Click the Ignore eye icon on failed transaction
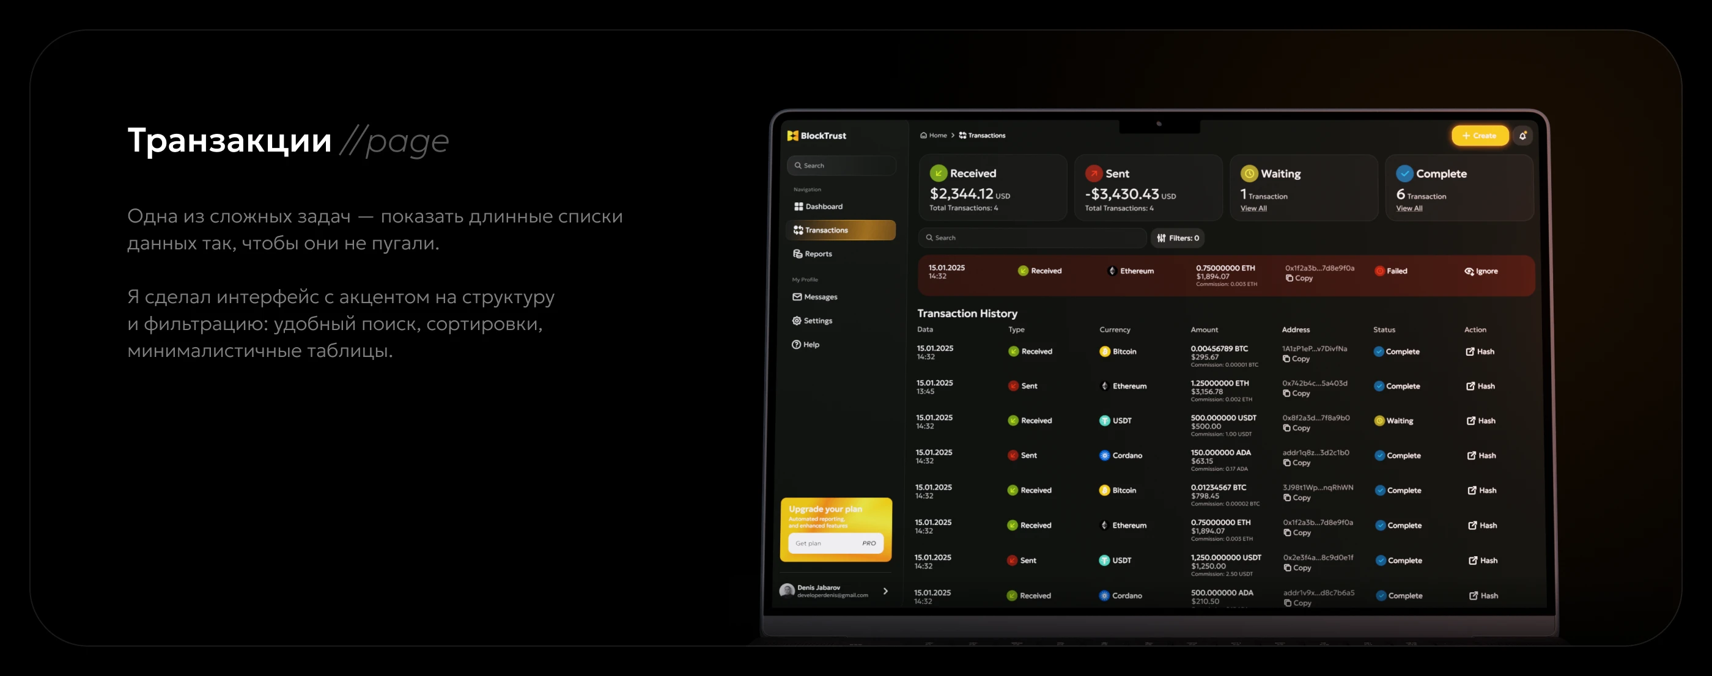The width and height of the screenshot is (1712, 676). click(1469, 271)
